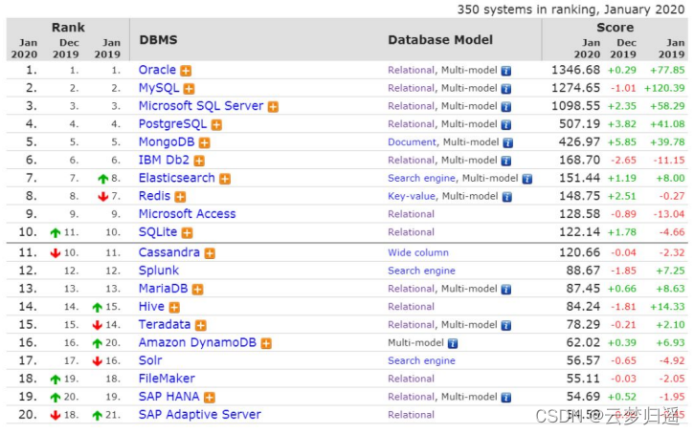Click the plus icon beside IBM Db2

coord(199,161)
